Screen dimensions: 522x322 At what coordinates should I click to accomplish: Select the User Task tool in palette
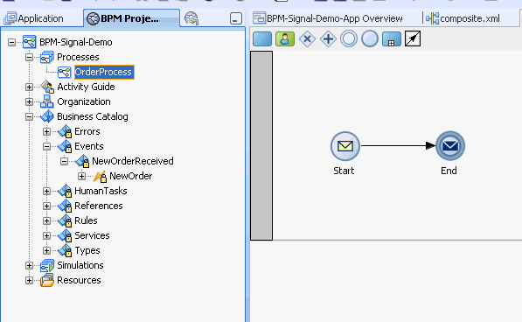click(x=285, y=39)
